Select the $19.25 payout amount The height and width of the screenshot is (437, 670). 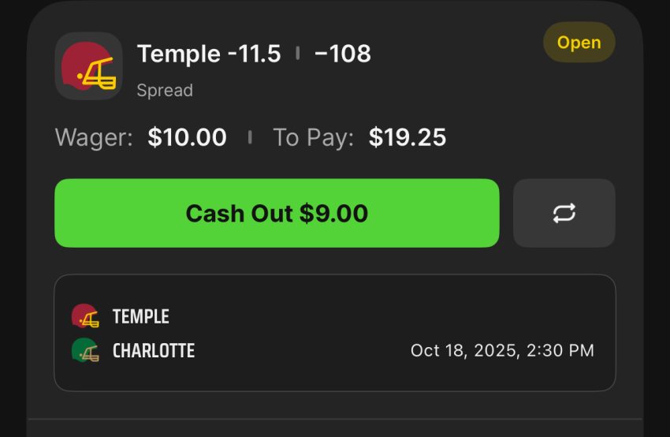click(x=407, y=138)
